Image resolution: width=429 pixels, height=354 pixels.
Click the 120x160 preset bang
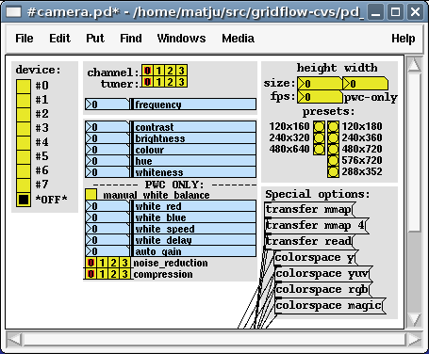tap(319, 127)
